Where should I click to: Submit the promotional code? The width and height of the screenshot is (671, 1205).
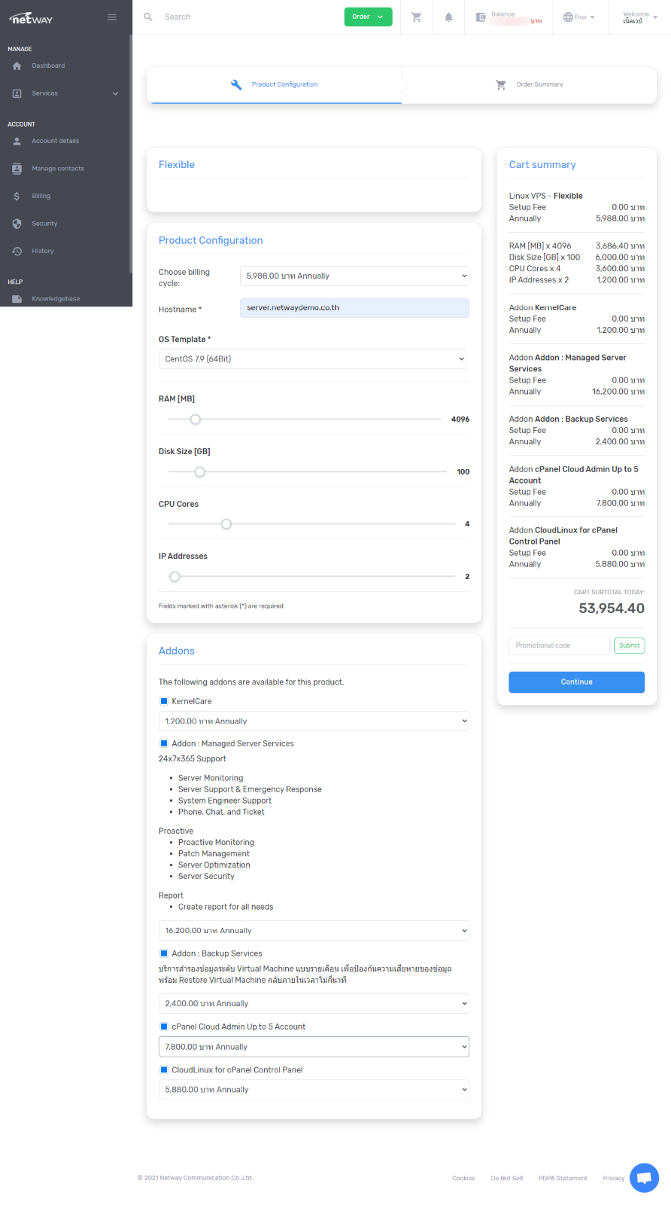point(629,645)
